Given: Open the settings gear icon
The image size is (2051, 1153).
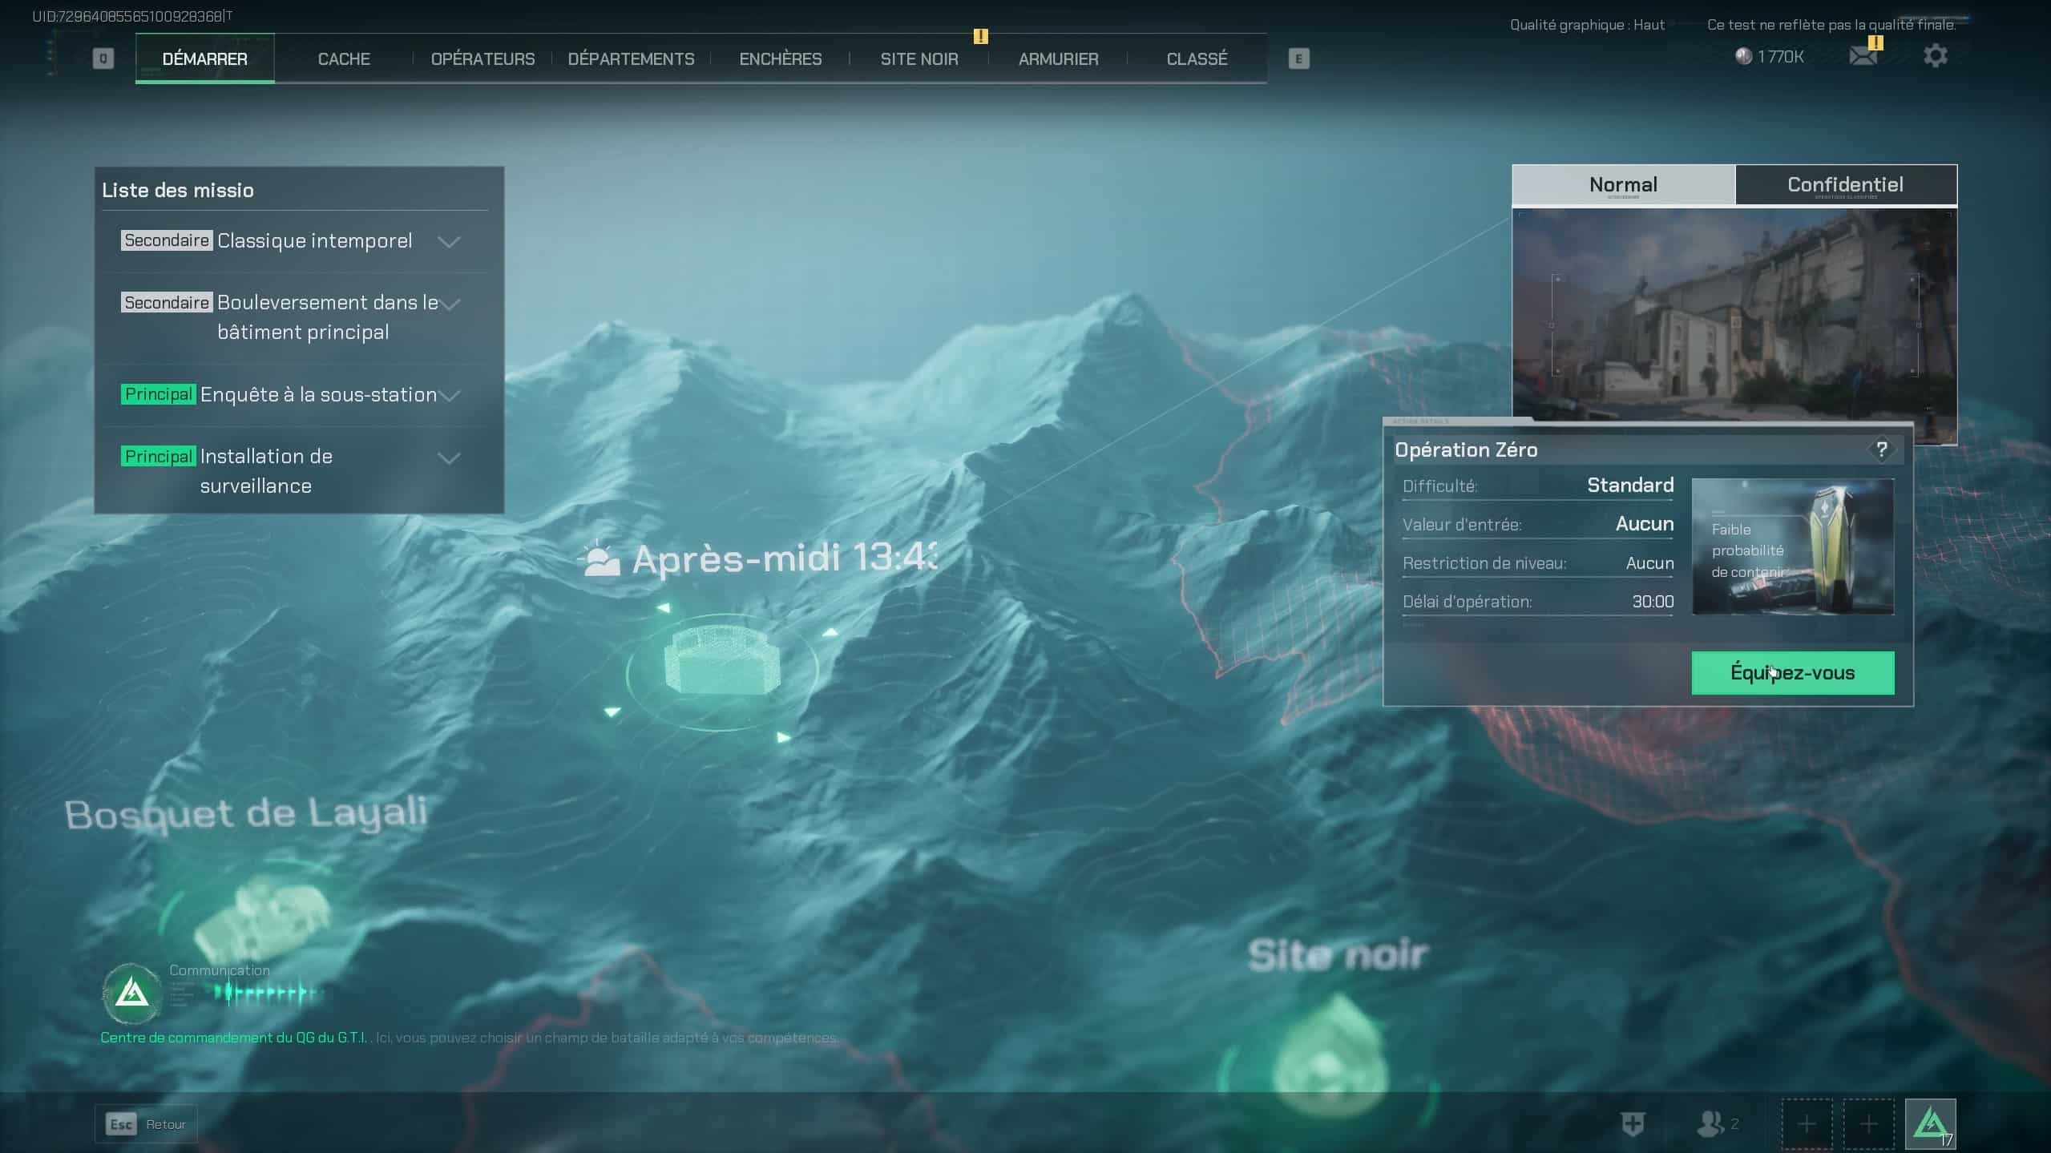Looking at the screenshot, I should coord(1936,54).
